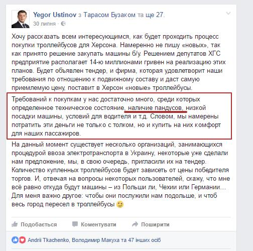Click the comment bubble icon
253x251 pixels.
point(75,224)
